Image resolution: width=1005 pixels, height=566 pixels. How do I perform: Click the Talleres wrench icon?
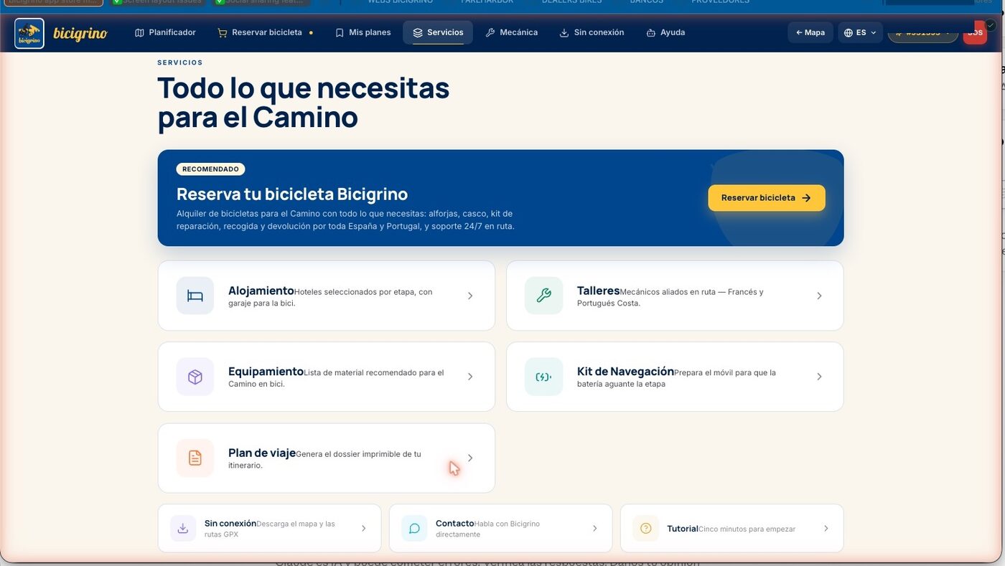click(544, 296)
